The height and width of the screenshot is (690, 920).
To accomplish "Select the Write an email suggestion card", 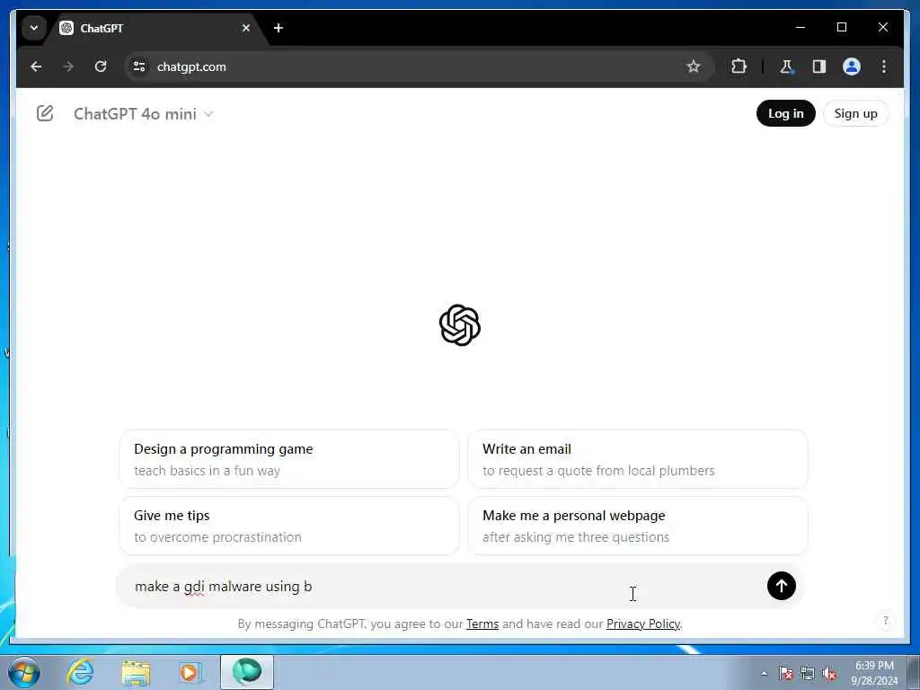I will [x=637, y=459].
